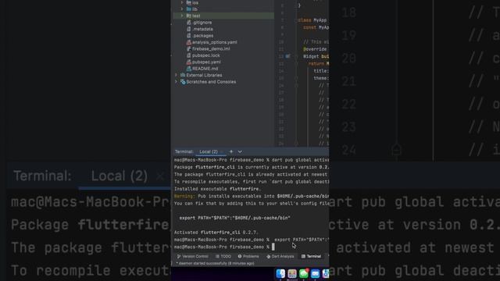Click 'Installed executable flutterfire.' line
The width and height of the screenshot is (500, 281).
(x=217, y=189)
